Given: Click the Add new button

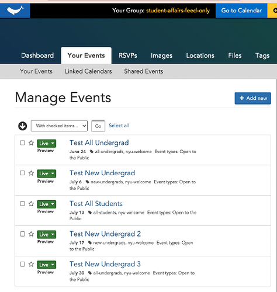Looking at the screenshot, I should click(x=252, y=98).
